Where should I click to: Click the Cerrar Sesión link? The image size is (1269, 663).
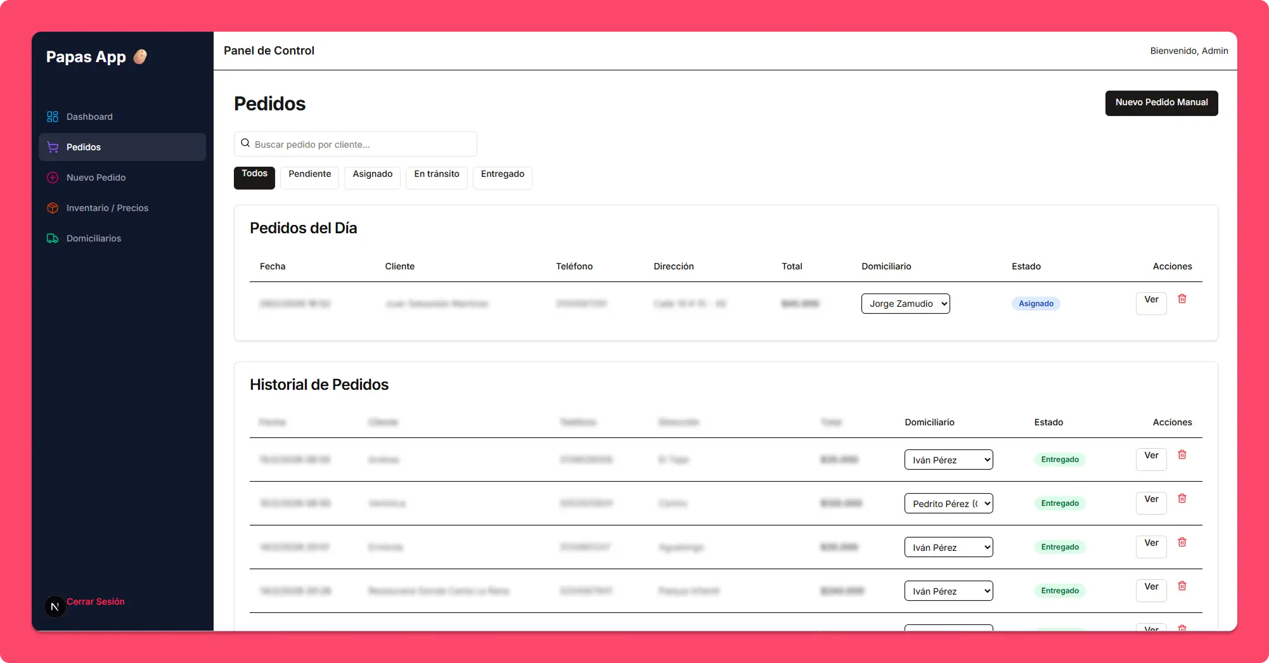pos(96,601)
